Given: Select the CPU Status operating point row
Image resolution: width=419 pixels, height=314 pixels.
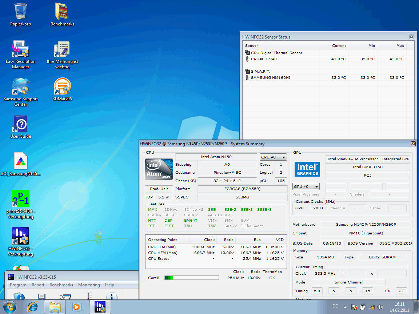Looking at the screenshot, I should (216, 259).
